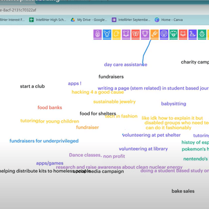Click the 'day care assistance' response

click(125, 65)
